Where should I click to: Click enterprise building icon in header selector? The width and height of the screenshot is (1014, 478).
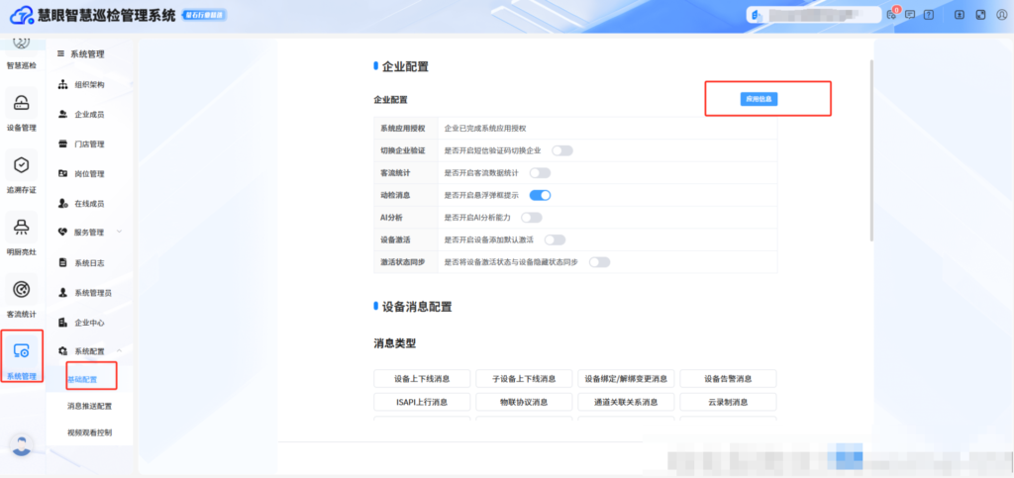point(756,15)
